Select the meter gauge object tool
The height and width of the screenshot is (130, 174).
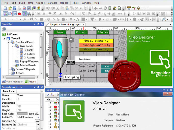point(122,19)
